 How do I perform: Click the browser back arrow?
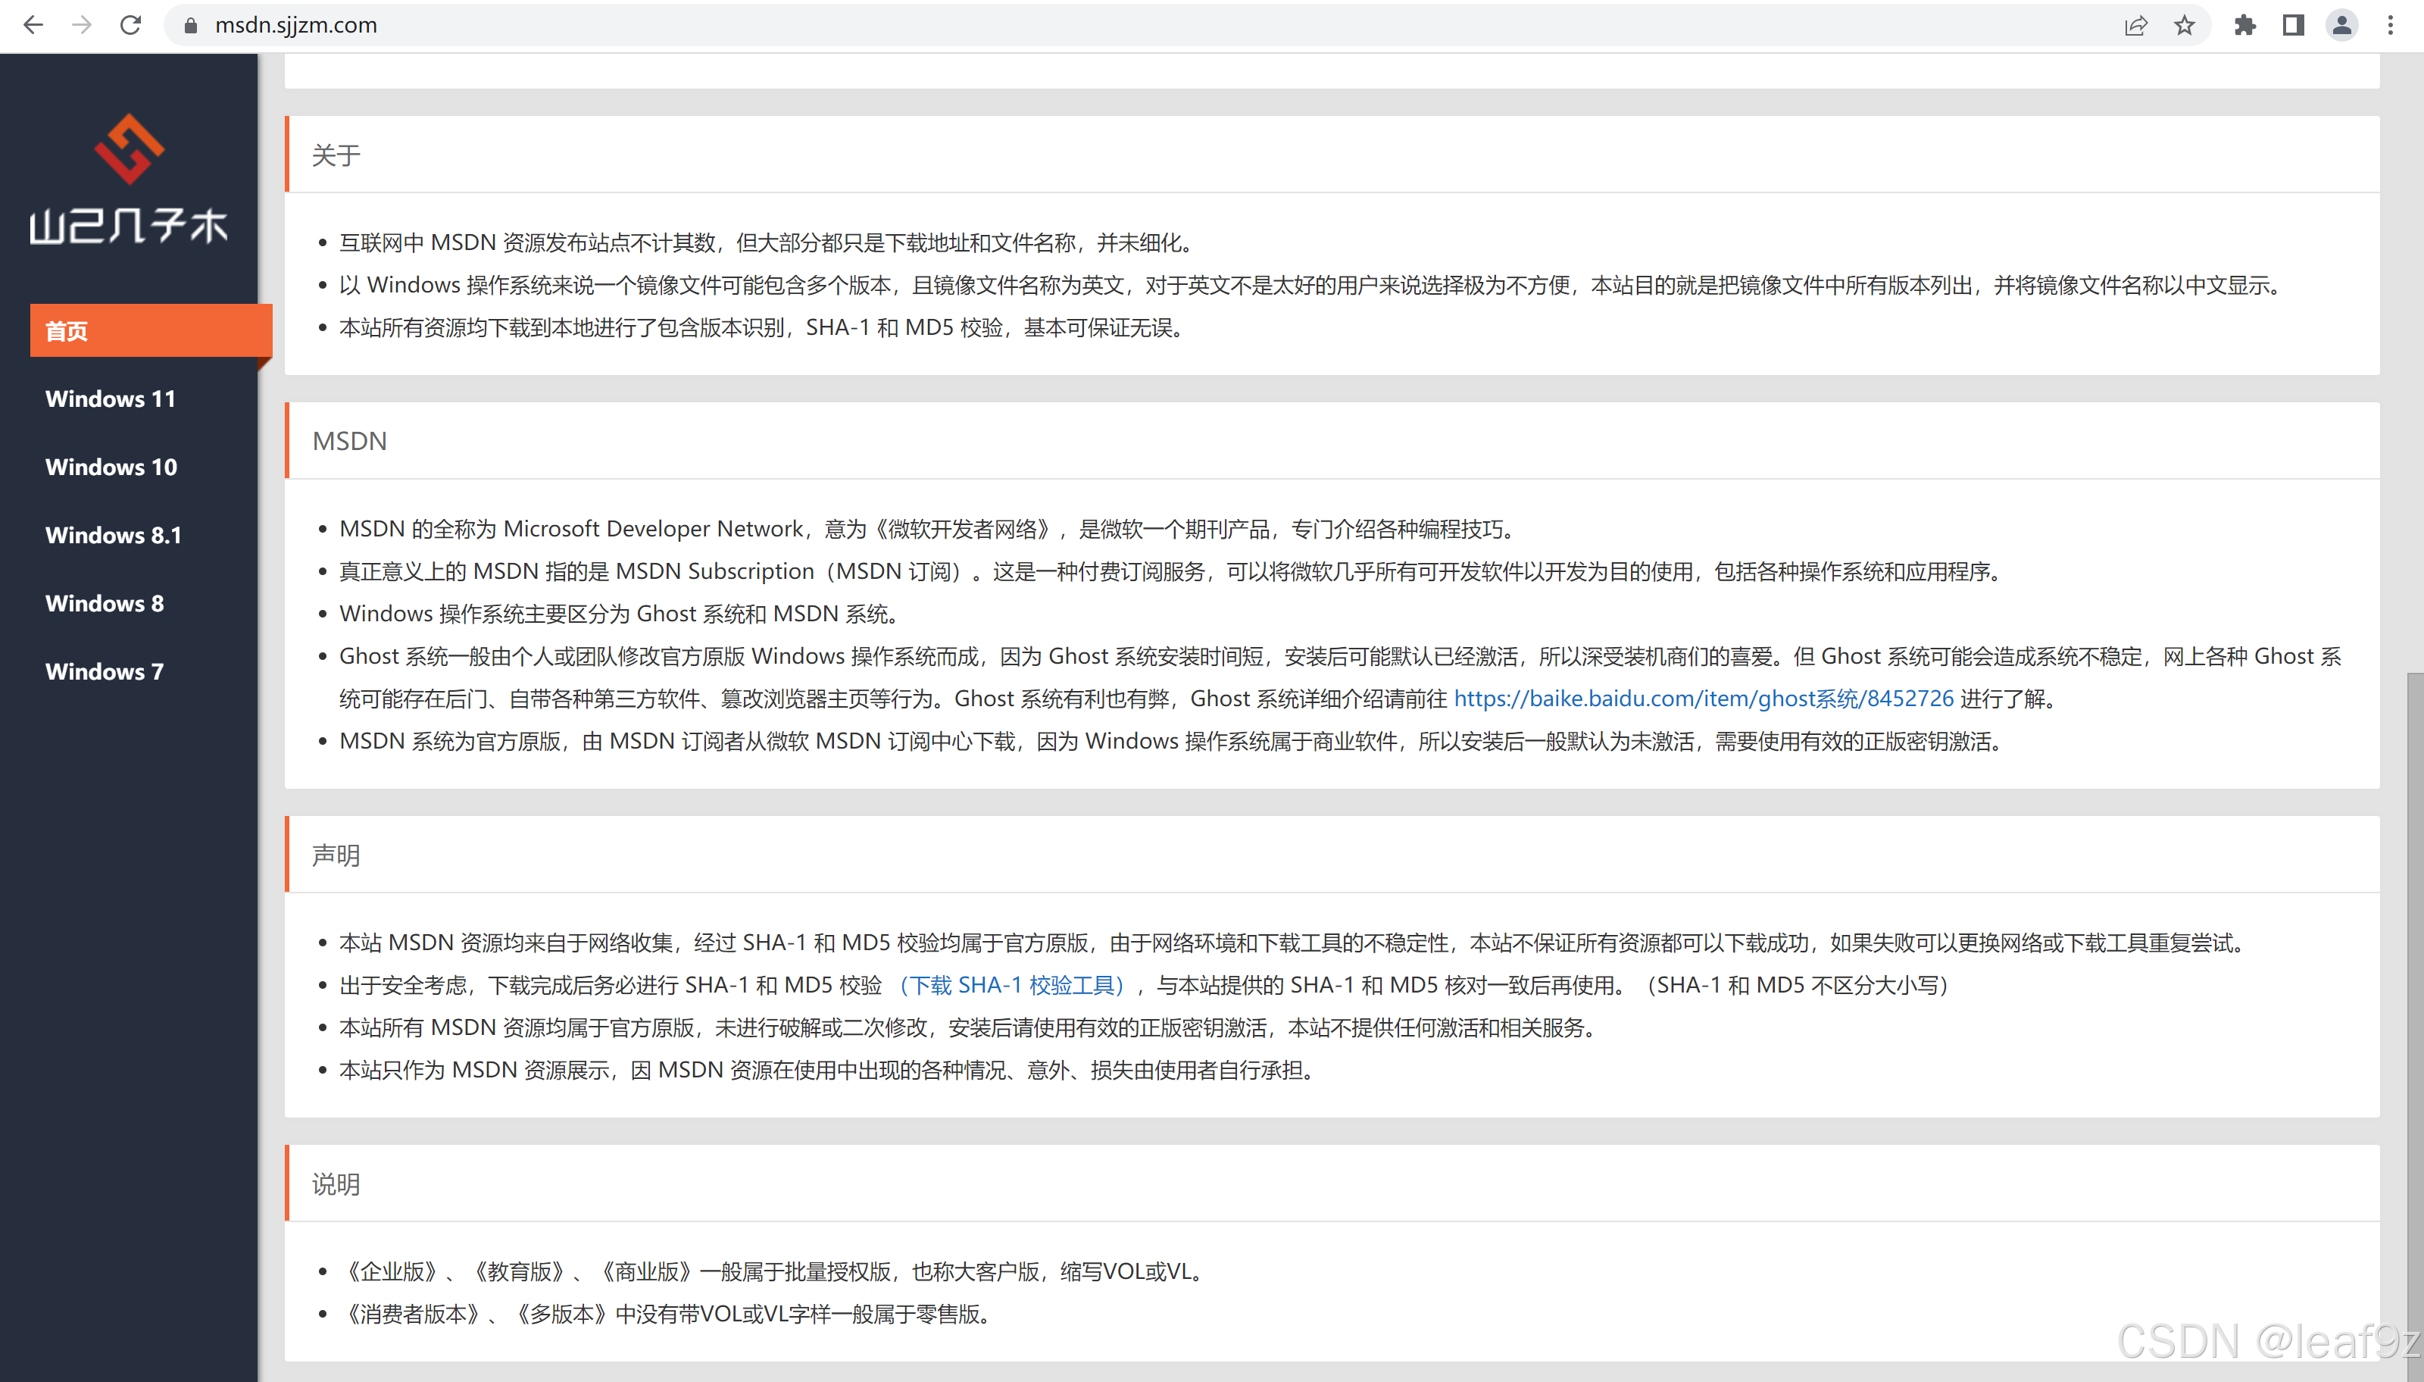(x=33, y=26)
